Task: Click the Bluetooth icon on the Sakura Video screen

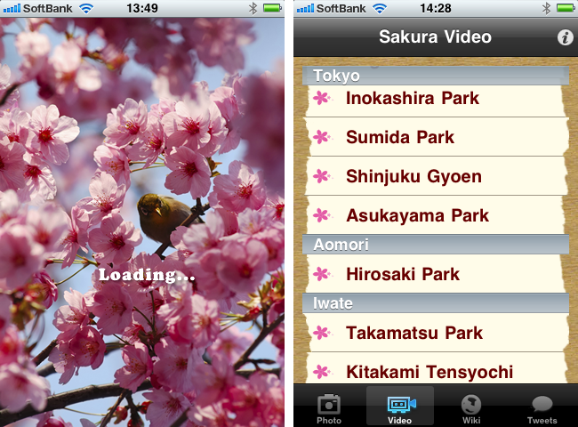Action: point(546,8)
